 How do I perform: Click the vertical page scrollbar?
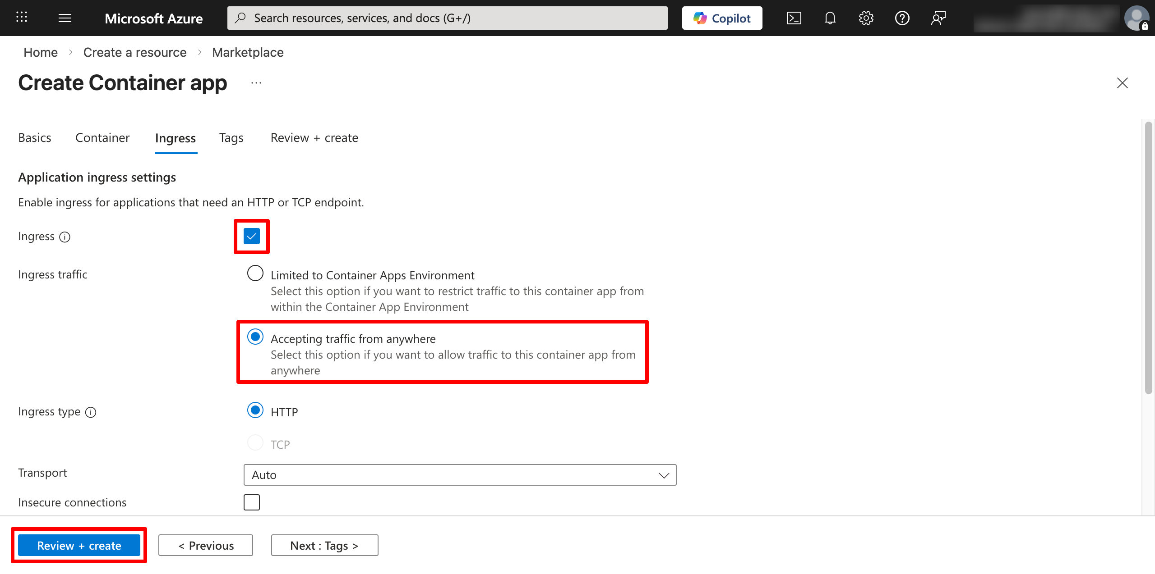[x=1149, y=257]
